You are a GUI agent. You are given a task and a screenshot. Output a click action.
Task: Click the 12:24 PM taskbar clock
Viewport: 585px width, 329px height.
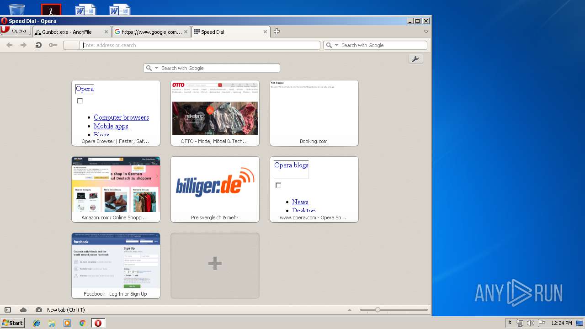(562, 323)
